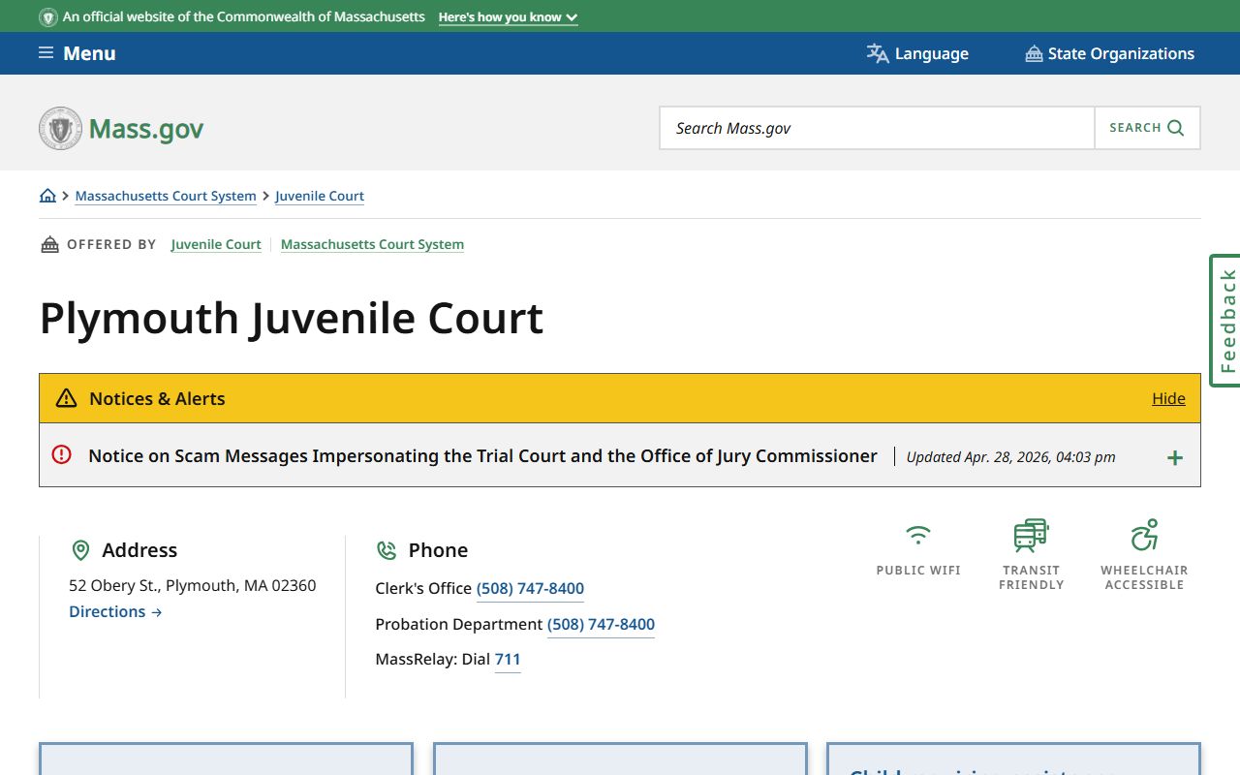The height and width of the screenshot is (775, 1240).
Task: Click the Offered By building icon
Action: coord(49,244)
